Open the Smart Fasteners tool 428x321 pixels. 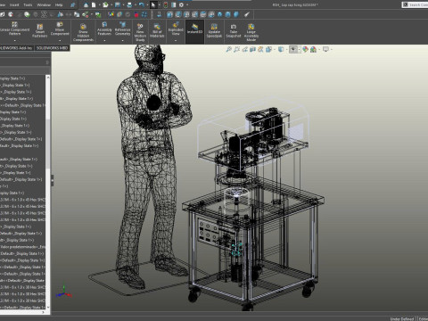[40, 31]
